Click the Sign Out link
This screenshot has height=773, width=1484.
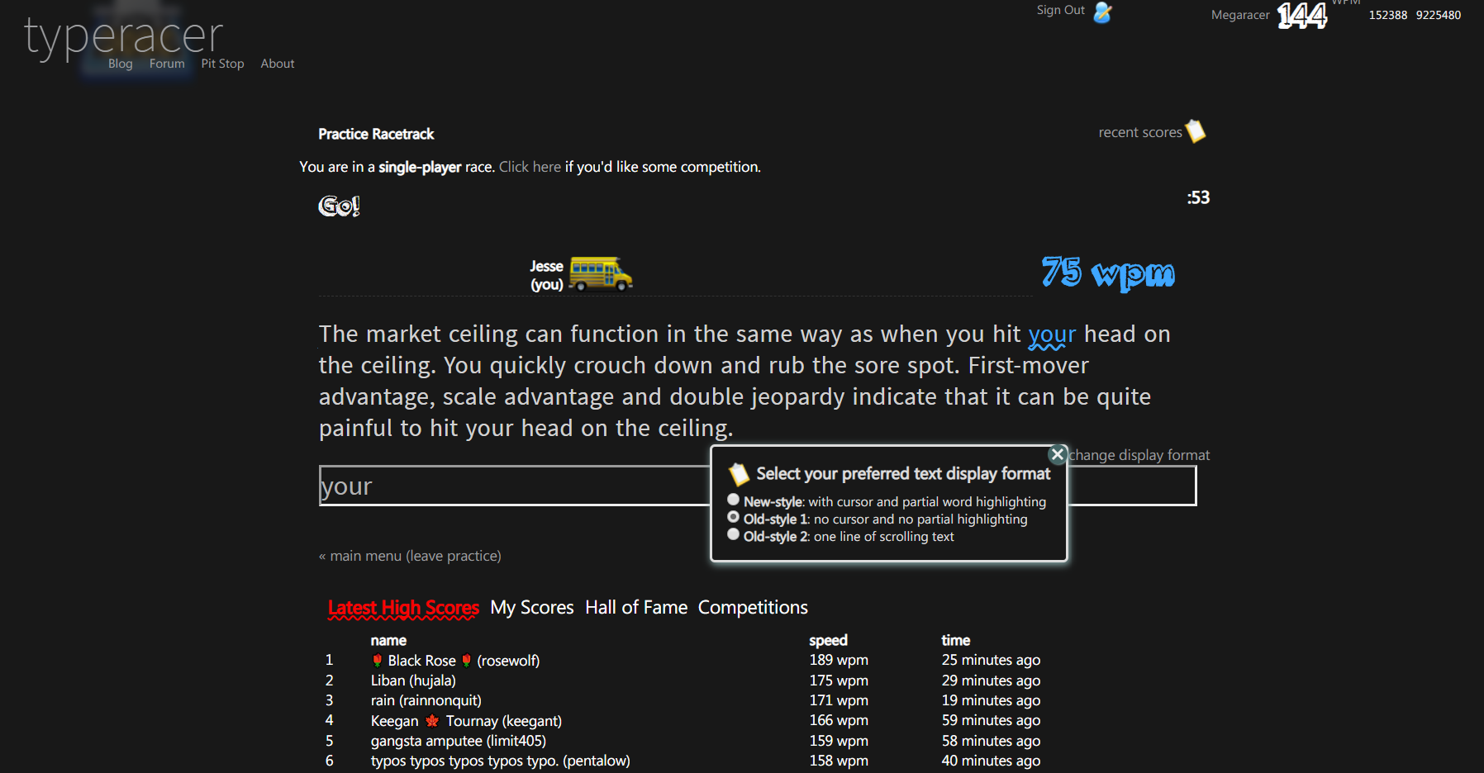pyautogui.click(x=1060, y=10)
